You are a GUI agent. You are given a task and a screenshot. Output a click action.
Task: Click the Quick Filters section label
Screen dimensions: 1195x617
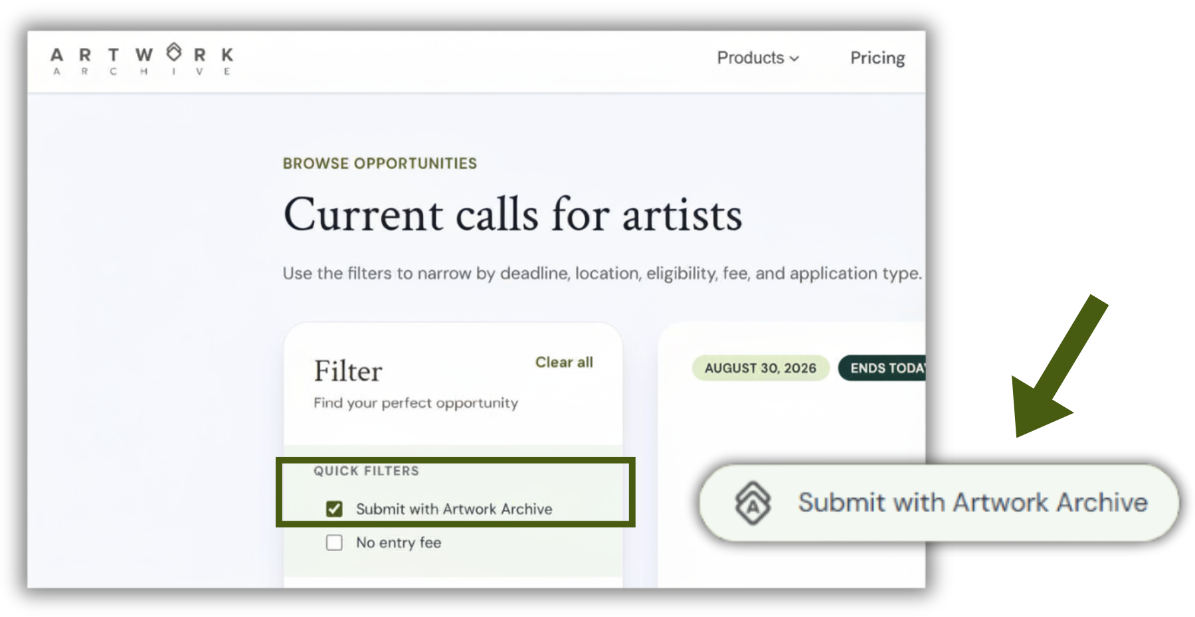click(x=366, y=471)
